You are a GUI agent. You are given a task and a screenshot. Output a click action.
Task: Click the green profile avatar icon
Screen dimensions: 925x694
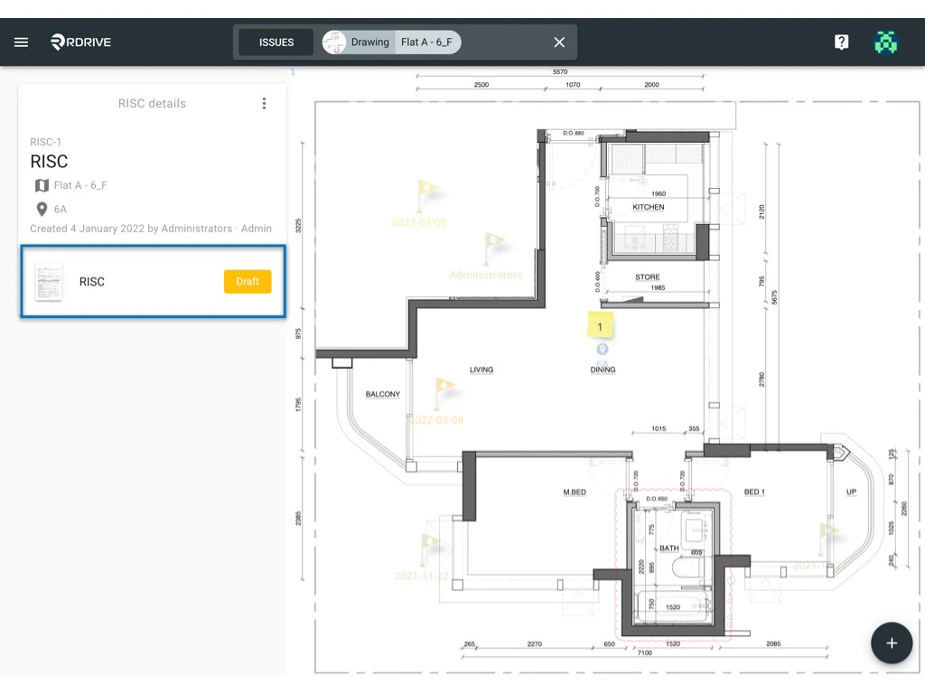click(x=886, y=42)
